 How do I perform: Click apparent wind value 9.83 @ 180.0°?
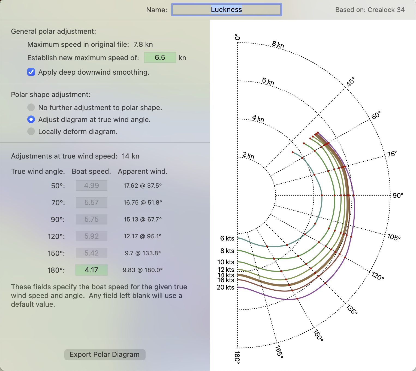143,270
